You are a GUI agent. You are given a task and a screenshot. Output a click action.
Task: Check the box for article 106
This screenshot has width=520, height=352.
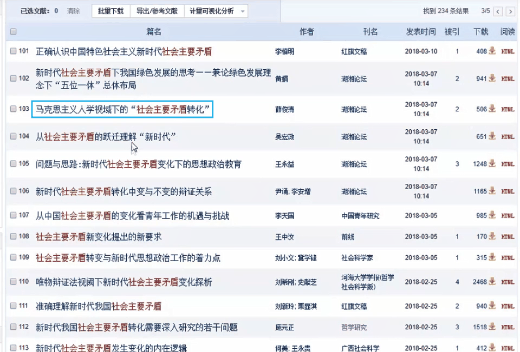[13, 191]
